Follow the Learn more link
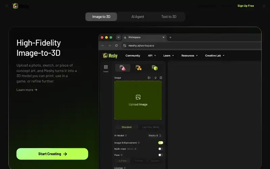Viewport: 270px width, 169px height. (27, 90)
